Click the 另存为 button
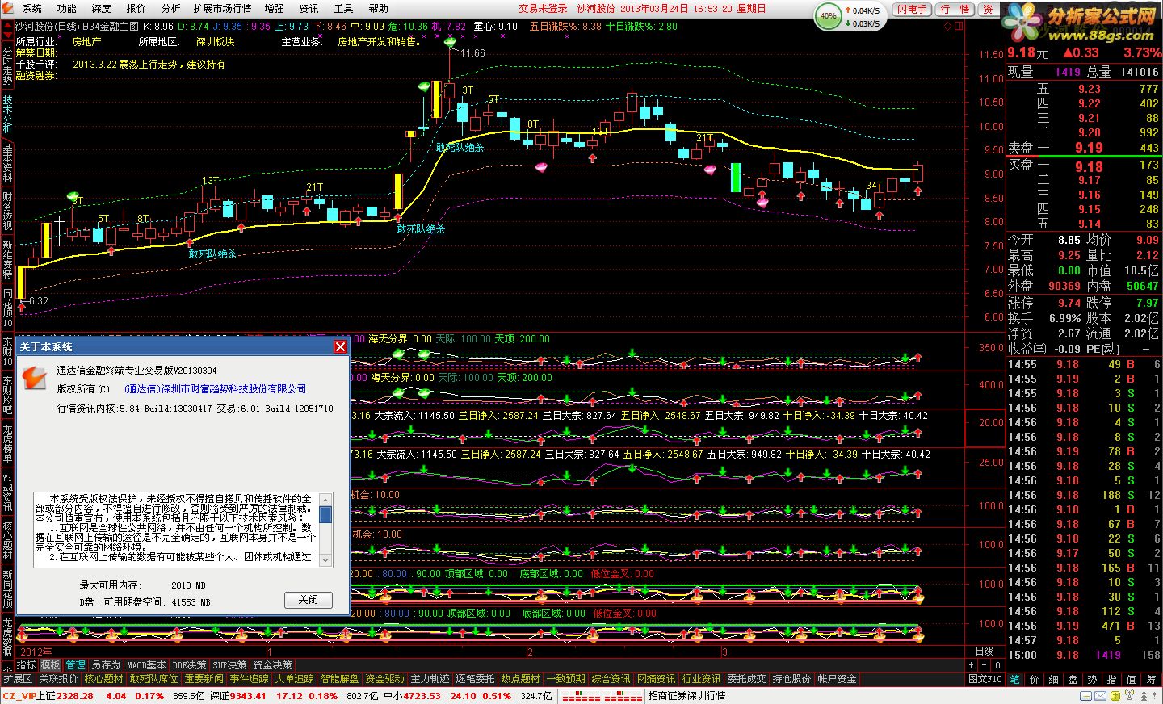 pyautogui.click(x=106, y=665)
